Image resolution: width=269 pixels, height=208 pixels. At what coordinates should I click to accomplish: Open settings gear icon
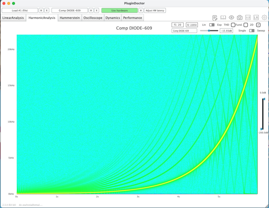(x=264, y=18)
